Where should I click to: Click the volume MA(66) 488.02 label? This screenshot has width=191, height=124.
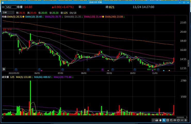tap(42, 77)
